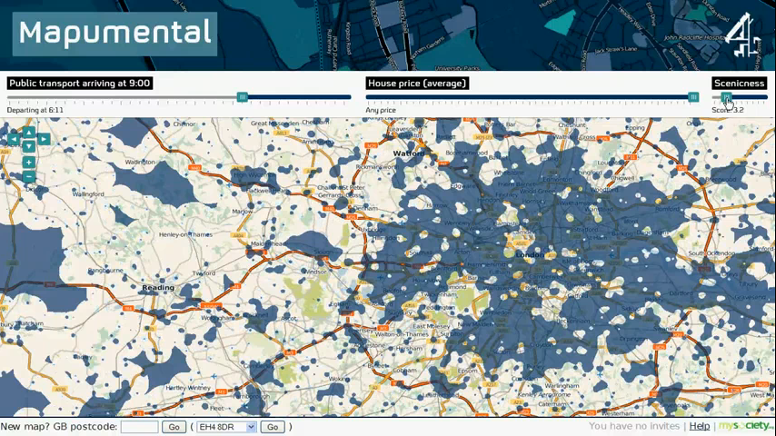776x436 pixels.
Task: Click the Wallingford map label
Action: [88, 194]
